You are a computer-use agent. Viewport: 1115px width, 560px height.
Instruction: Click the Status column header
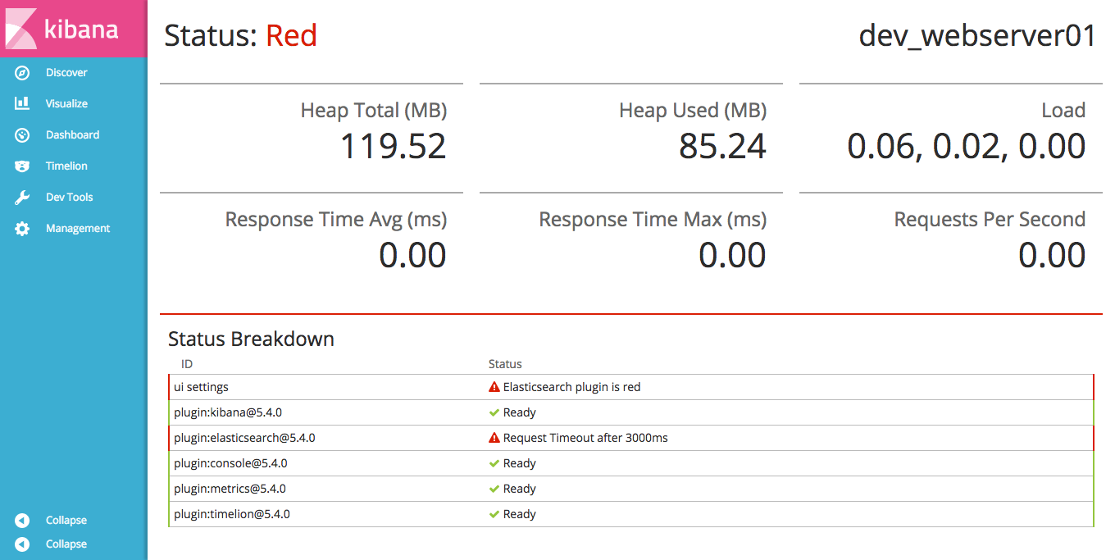pos(505,364)
